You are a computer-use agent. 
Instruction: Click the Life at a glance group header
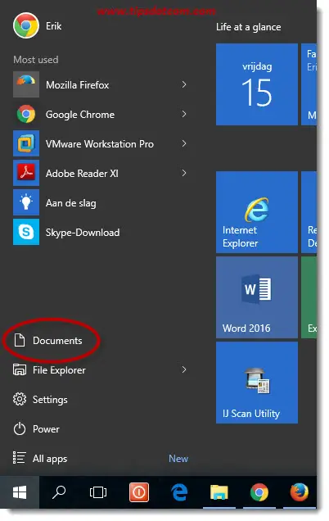point(248,27)
